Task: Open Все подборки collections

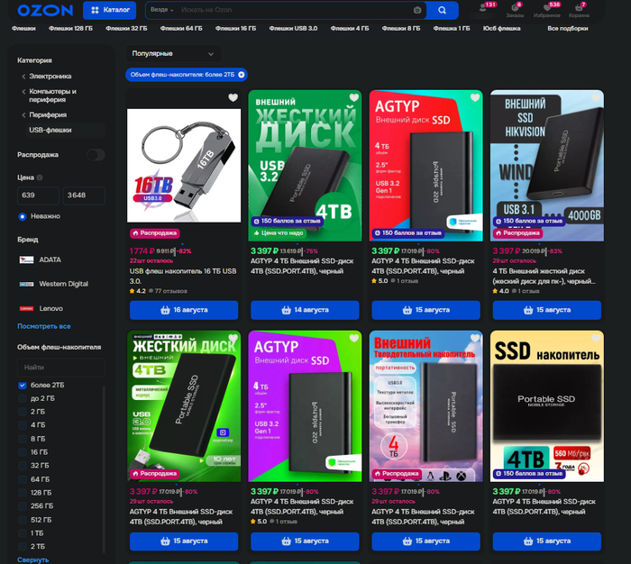Action: (567, 29)
